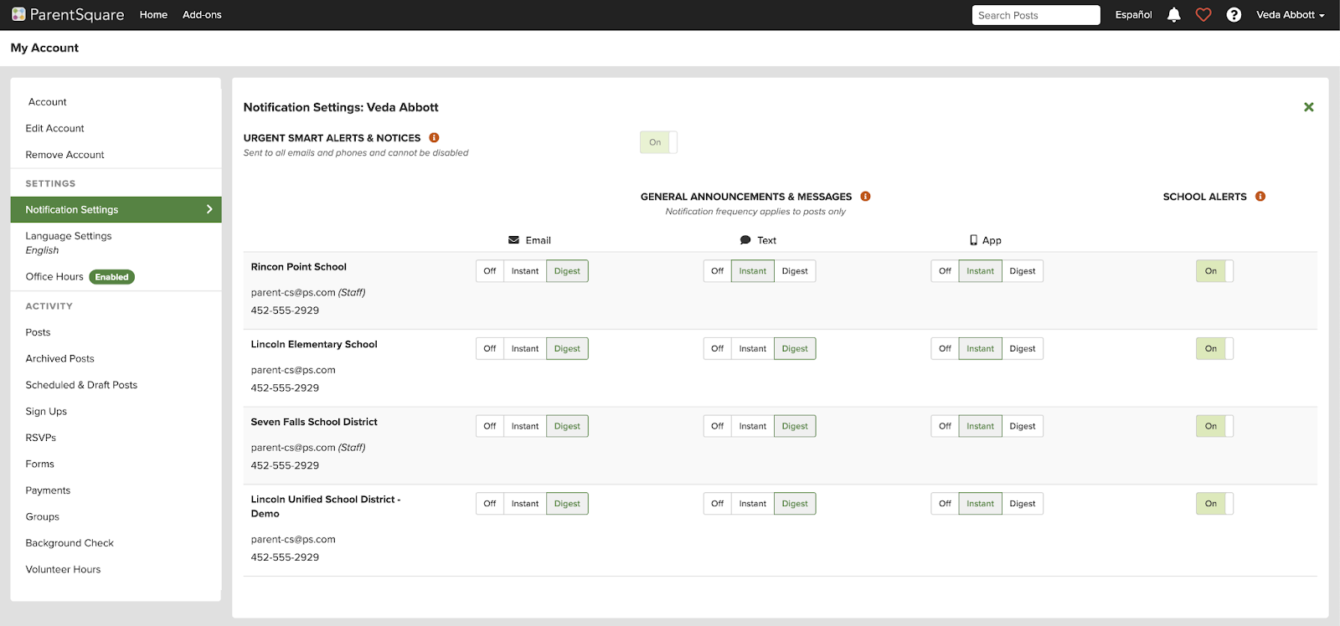Open Language Settings English option
The image size is (1340, 626).
(x=68, y=243)
